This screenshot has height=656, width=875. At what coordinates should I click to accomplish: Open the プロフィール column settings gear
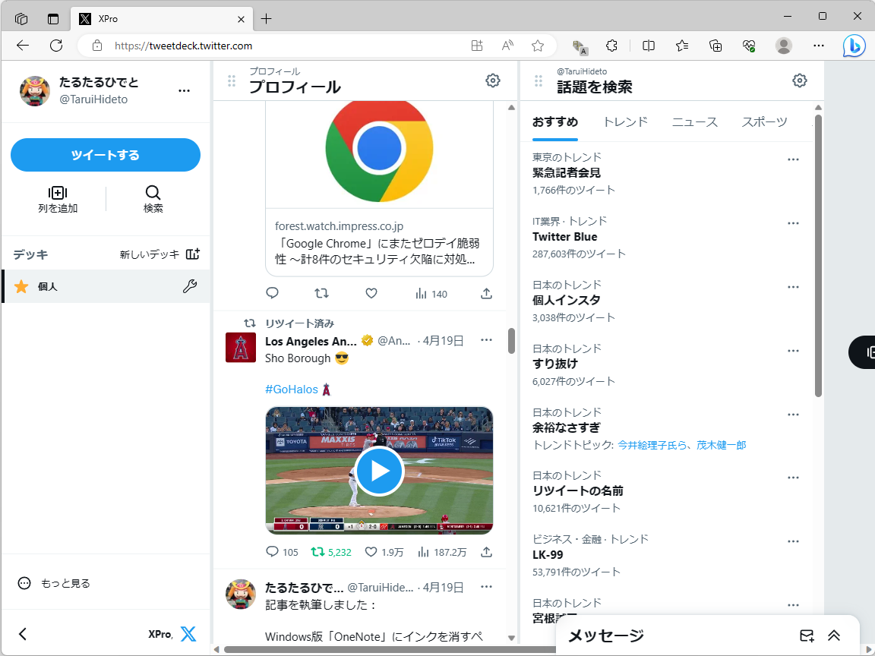tap(492, 80)
